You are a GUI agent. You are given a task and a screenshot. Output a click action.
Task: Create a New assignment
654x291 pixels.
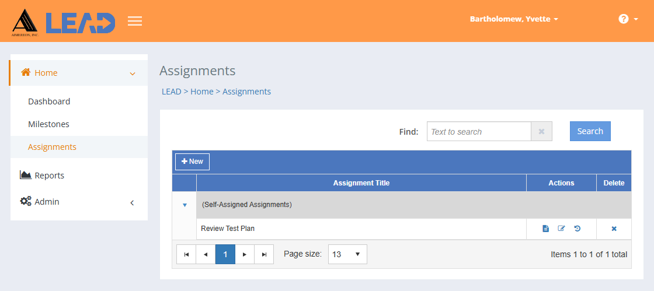pos(192,162)
